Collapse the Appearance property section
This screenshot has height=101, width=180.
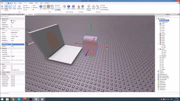(x=1, y=19)
